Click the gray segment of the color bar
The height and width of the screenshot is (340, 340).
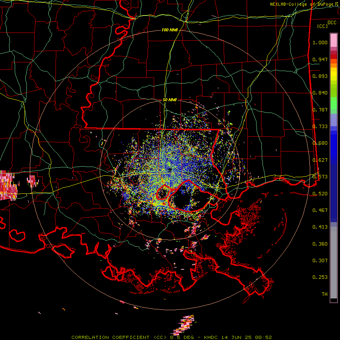tap(334, 263)
